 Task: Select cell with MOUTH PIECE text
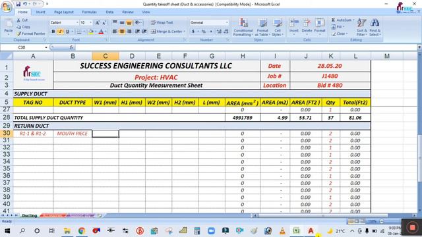pos(73,134)
